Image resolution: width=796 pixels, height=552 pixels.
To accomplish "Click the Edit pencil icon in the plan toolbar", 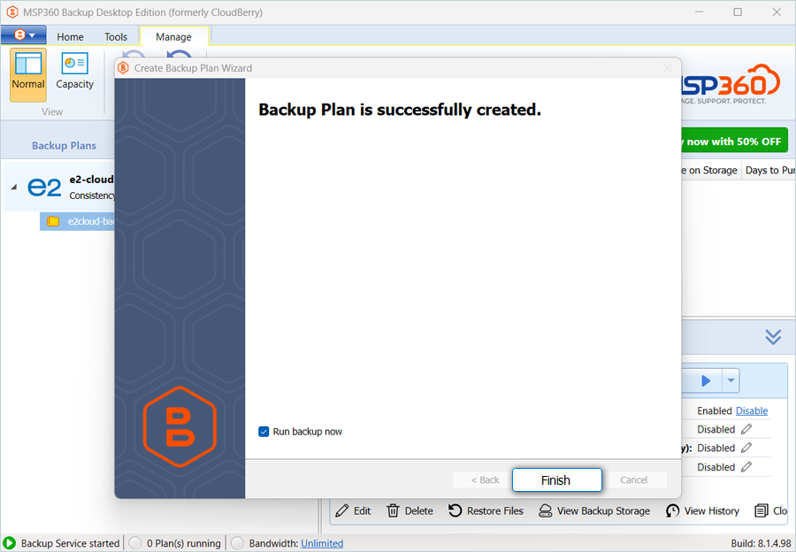I will point(342,510).
